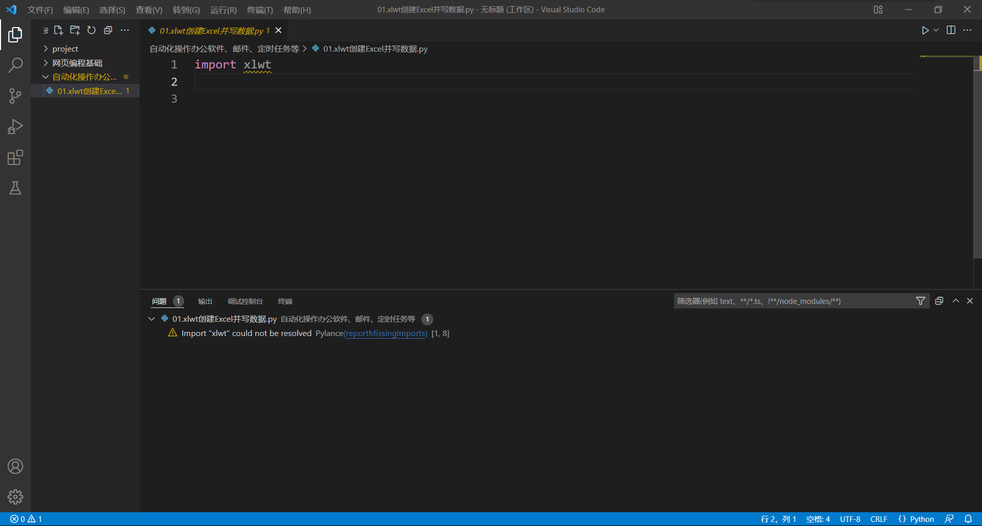Open the Search view in activity bar
The height and width of the screenshot is (526, 982).
coord(15,65)
